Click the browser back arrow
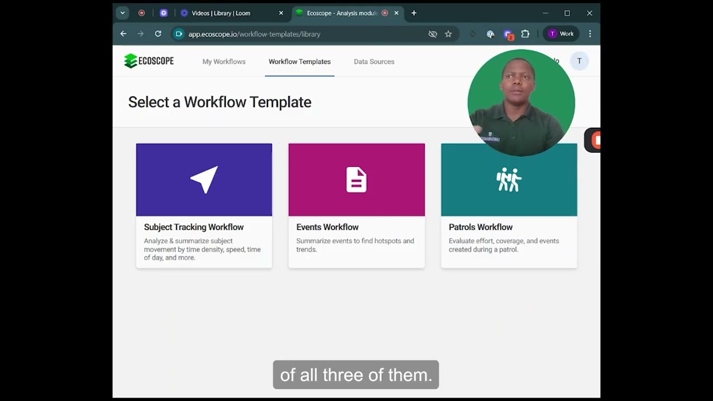The image size is (713, 401). (123, 34)
